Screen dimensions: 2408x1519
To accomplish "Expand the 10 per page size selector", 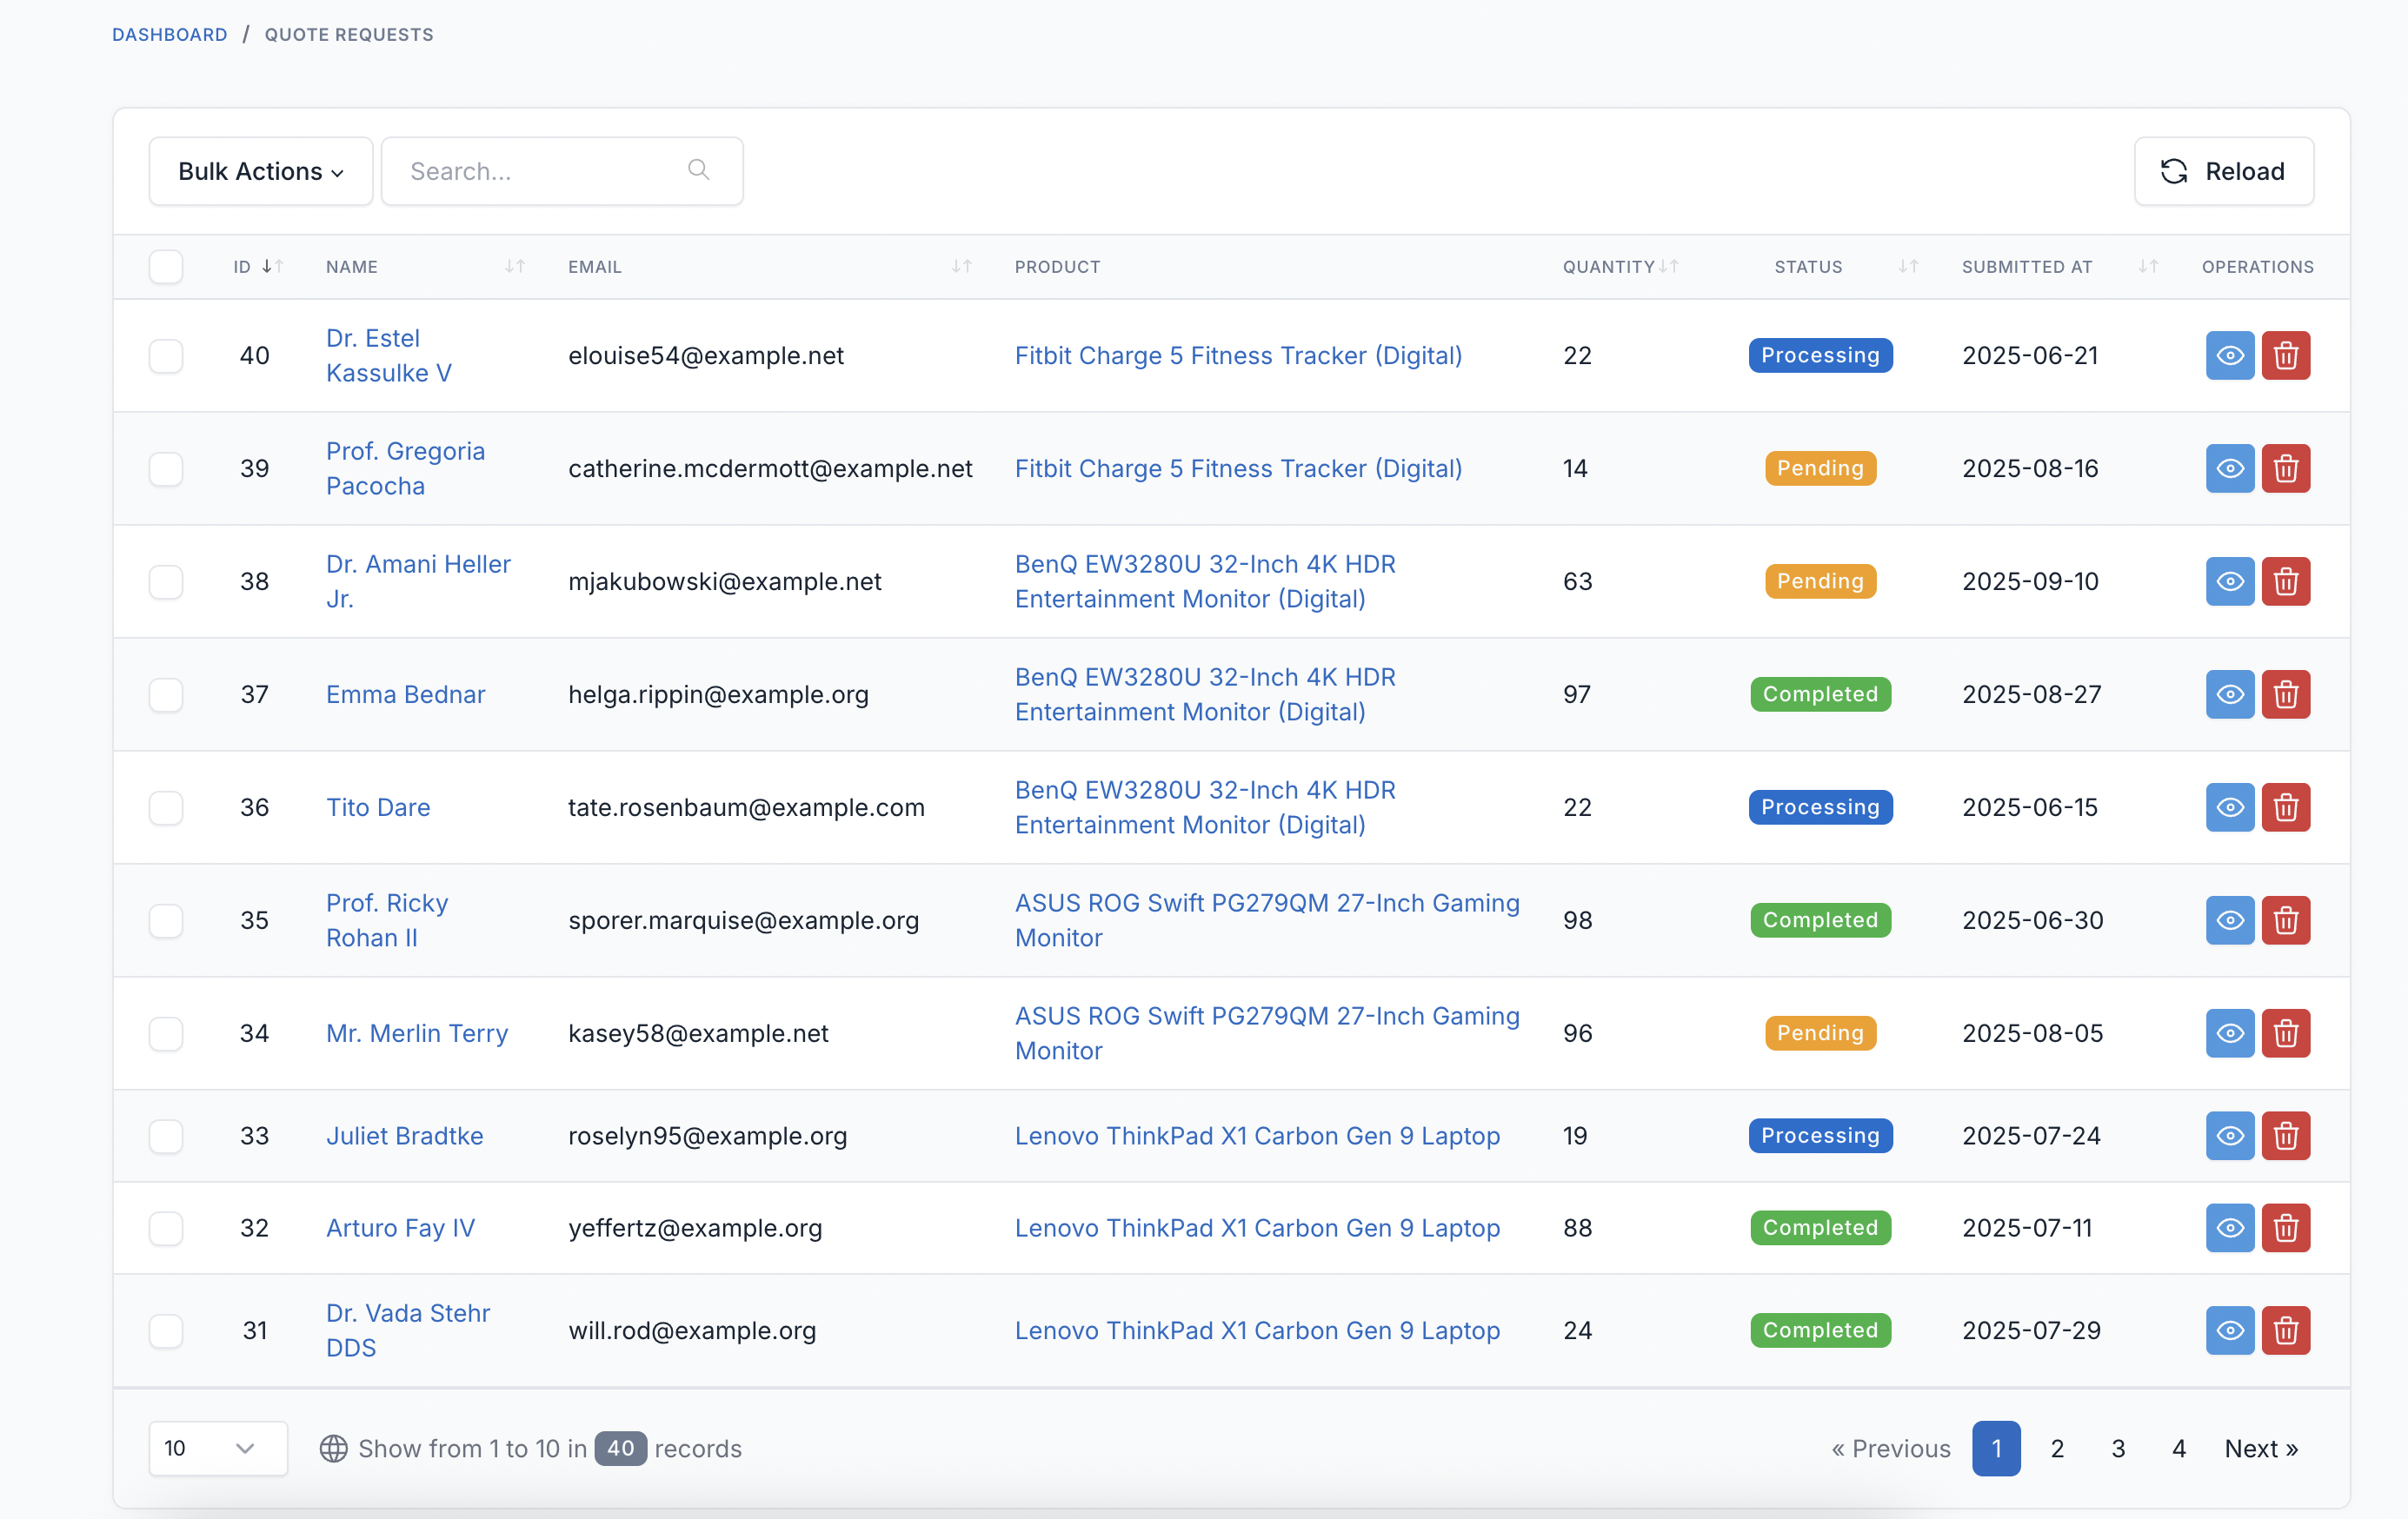I will point(217,1449).
